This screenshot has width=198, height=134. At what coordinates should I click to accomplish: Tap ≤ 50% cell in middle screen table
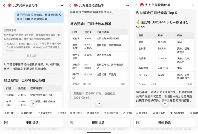[x=88, y=56]
